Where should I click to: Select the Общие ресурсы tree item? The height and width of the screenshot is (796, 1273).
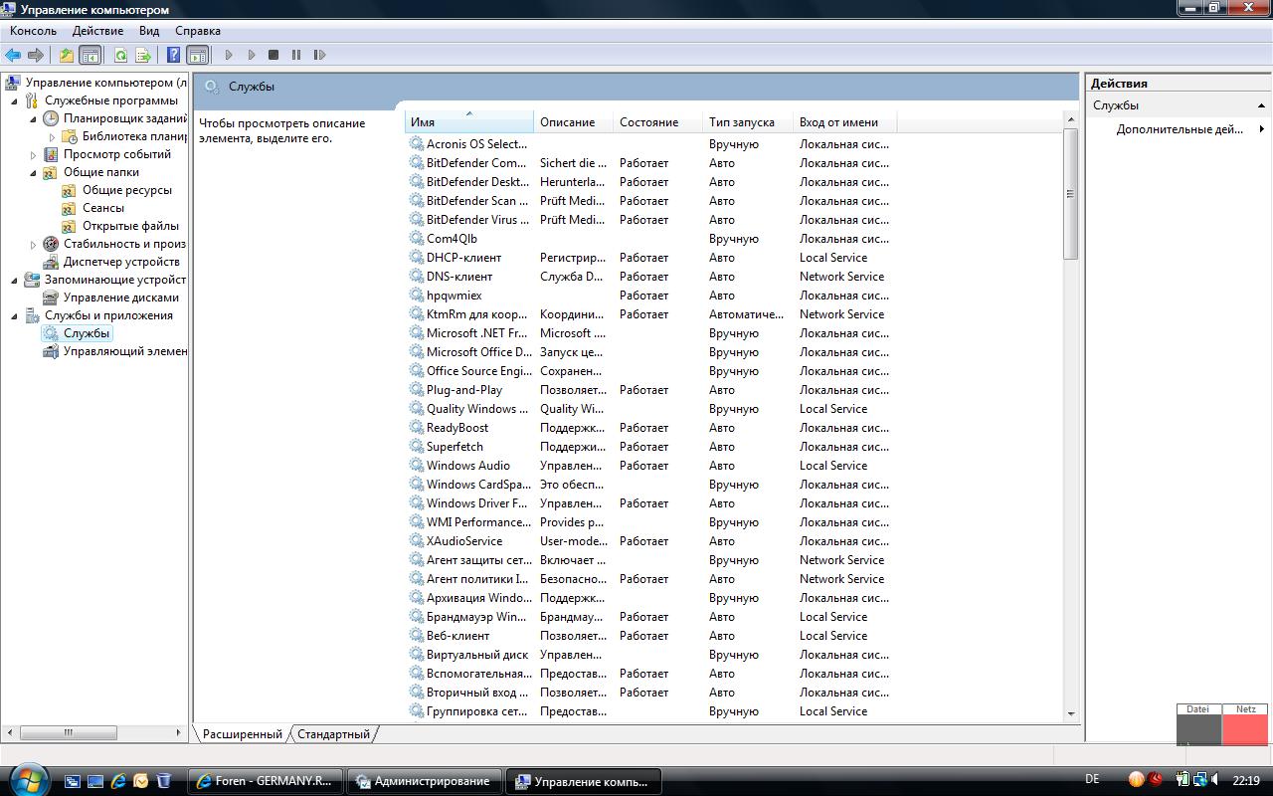point(127,190)
